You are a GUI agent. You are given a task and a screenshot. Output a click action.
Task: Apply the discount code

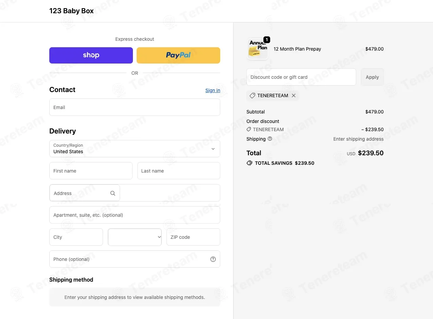pos(372,77)
